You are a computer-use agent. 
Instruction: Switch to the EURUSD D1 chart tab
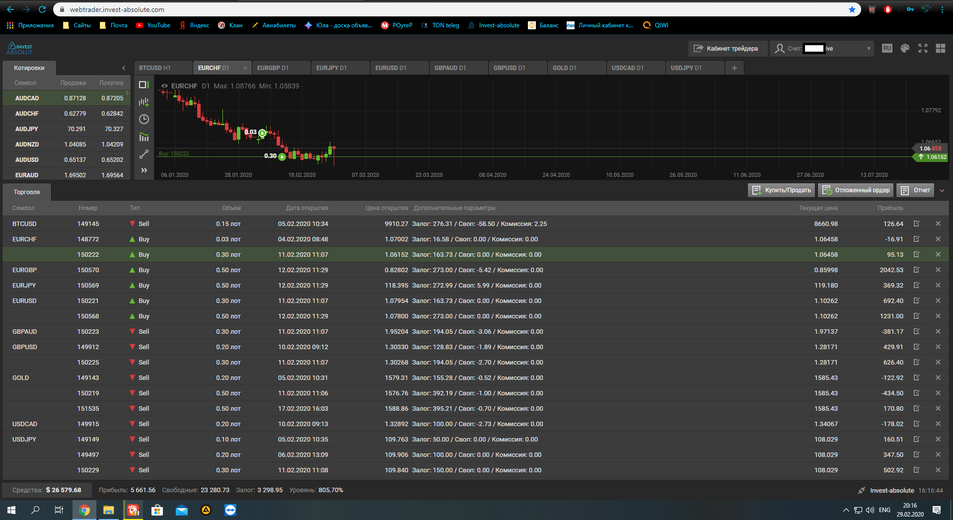click(399, 68)
